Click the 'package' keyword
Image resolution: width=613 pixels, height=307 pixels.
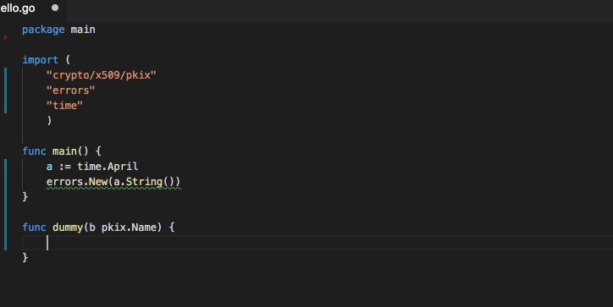click(x=43, y=30)
